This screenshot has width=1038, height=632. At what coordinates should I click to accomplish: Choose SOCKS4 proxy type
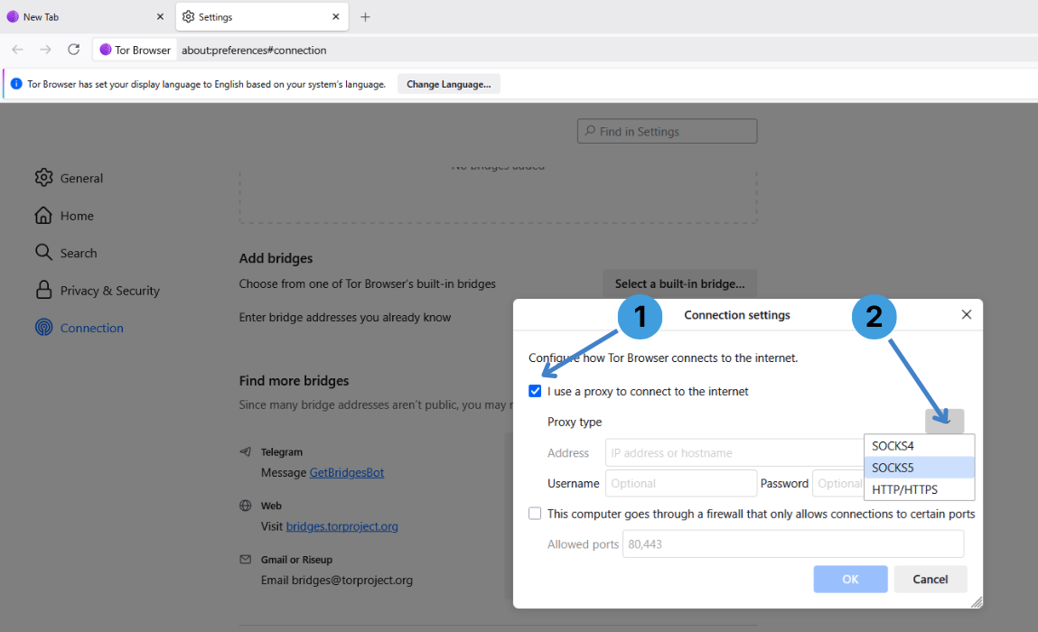[x=919, y=446]
